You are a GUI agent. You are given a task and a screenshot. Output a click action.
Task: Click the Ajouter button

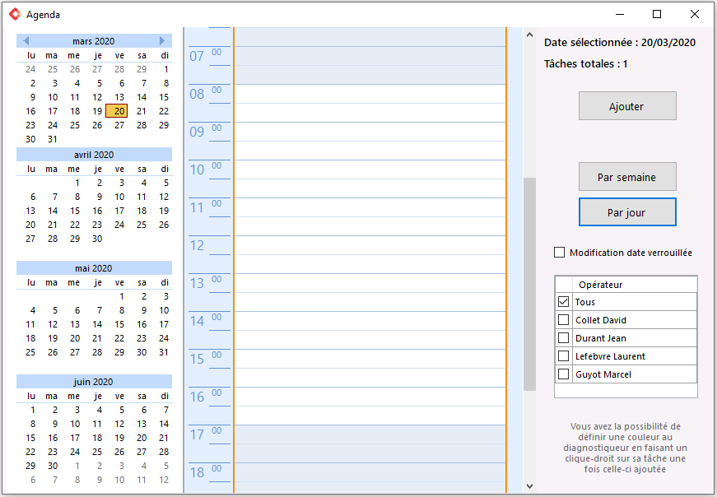click(627, 106)
